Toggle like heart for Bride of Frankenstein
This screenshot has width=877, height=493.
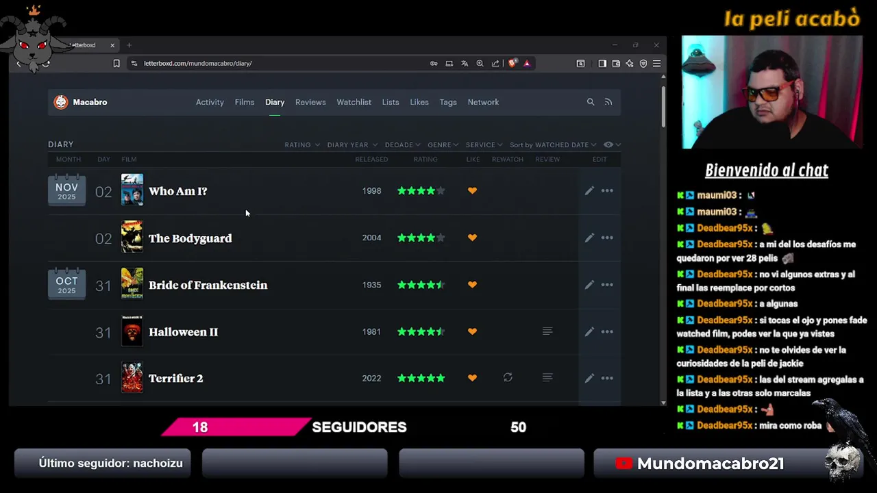[x=472, y=284]
